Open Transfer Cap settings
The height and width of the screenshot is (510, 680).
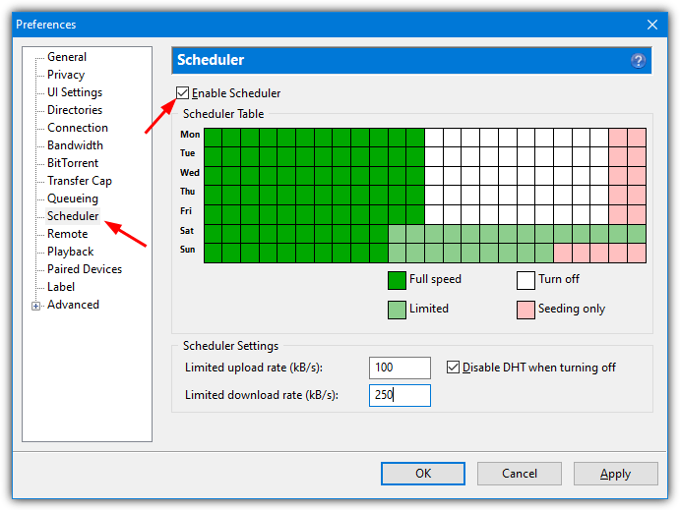(80, 181)
